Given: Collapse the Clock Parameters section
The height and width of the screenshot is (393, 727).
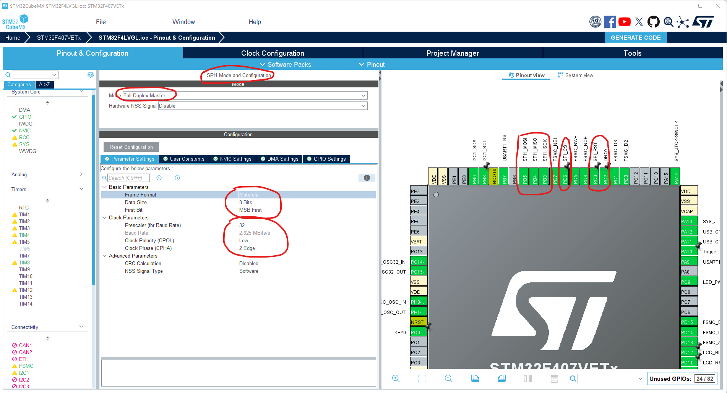Looking at the screenshot, I should (105, 217).
